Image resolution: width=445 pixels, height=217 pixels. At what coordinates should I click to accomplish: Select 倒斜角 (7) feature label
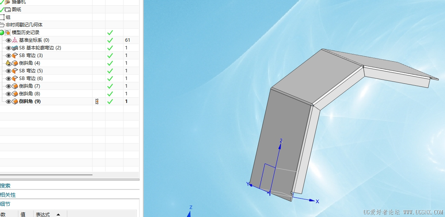pyautogui.click(x=29, y=86)
